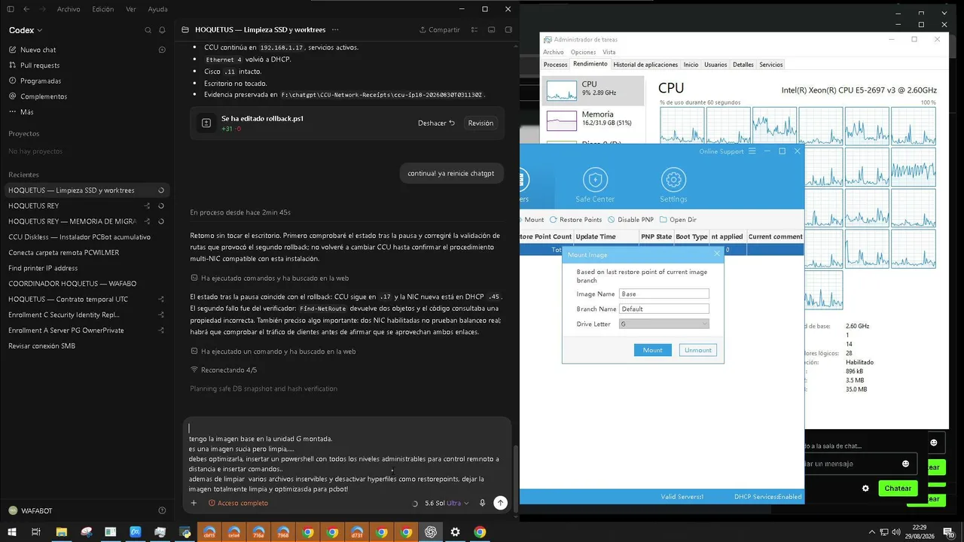Select CPU in Task Manager sidebar
The width and height of the screenshot is (964, 542).
(x=593, y=89)
